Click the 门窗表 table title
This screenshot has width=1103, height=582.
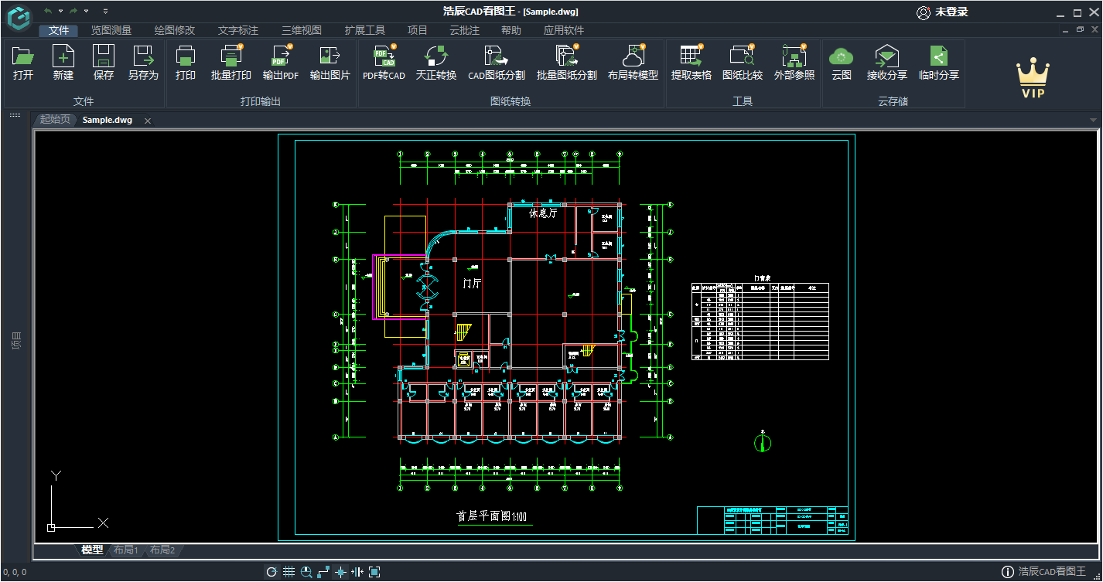[x=763, y=278]
